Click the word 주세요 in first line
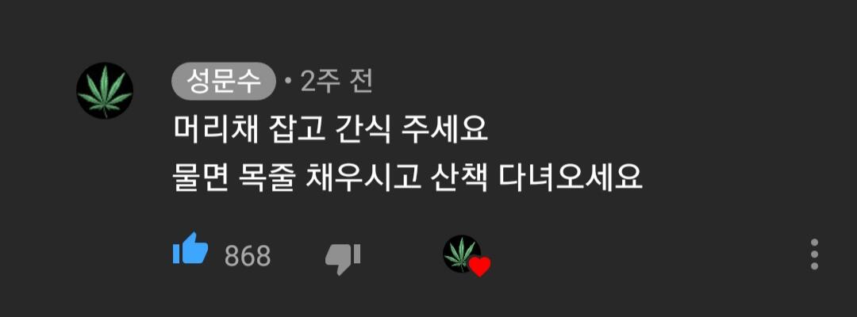857x317 pixels. pos(444,131)
